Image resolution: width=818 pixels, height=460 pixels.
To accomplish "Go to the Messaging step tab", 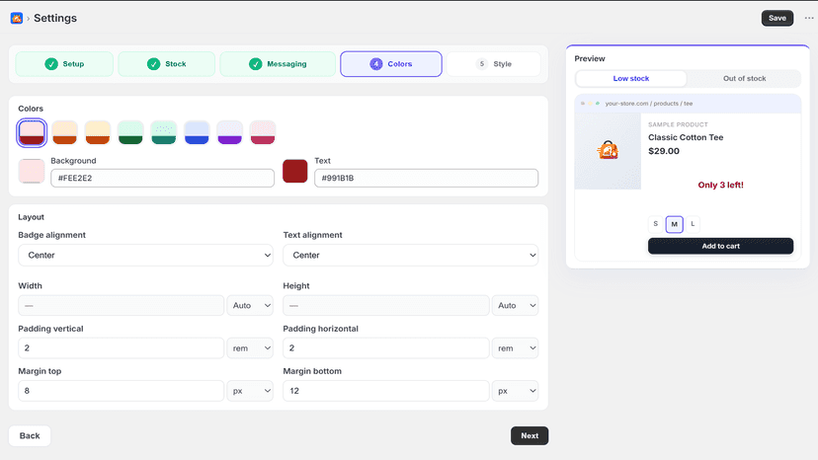I will [278, 64].
